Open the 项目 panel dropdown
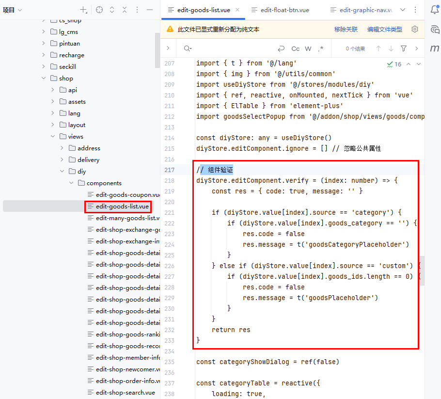 click(x=13, y=10)
